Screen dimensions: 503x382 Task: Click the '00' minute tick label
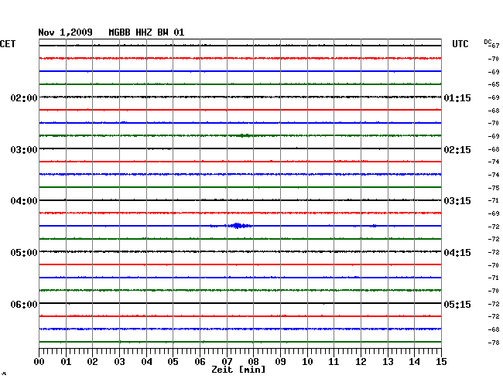click(39, 362)
